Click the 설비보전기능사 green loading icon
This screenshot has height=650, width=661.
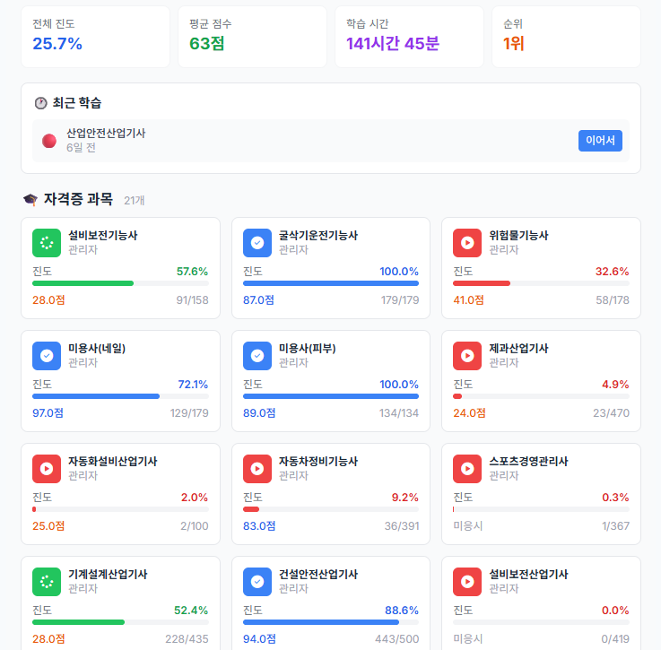pyautogui.click(x=47, y=243)
